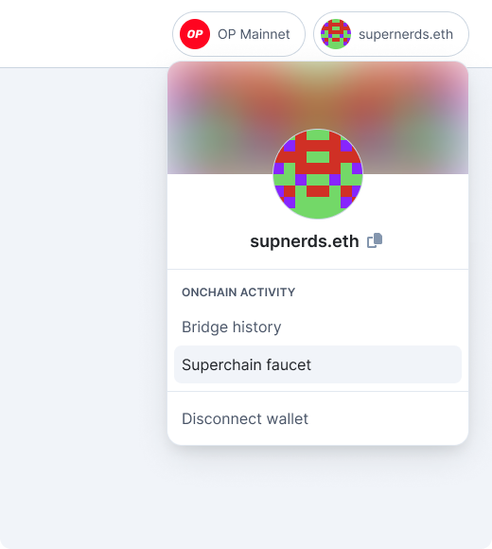
Task: Select the supnerds.eth name text
Action: [x=305, y=241]
